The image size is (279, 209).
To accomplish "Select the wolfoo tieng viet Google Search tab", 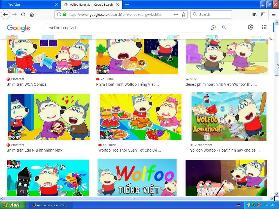I will tap(92, 5).
